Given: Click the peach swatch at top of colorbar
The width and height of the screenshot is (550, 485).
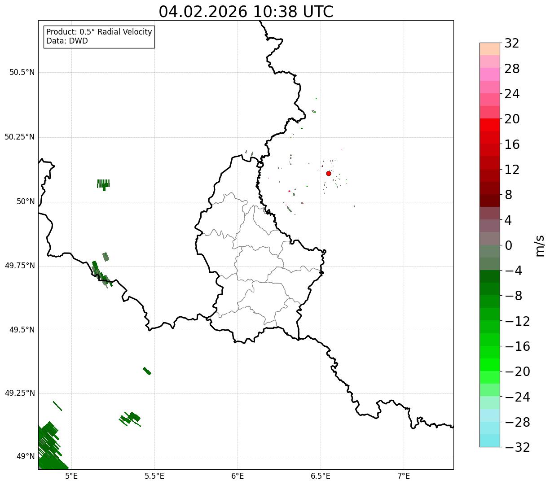Looking at the screenshot, I should [x=489, y=49].
